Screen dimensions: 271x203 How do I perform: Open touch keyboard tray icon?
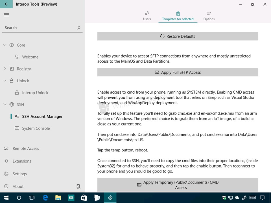253,198
